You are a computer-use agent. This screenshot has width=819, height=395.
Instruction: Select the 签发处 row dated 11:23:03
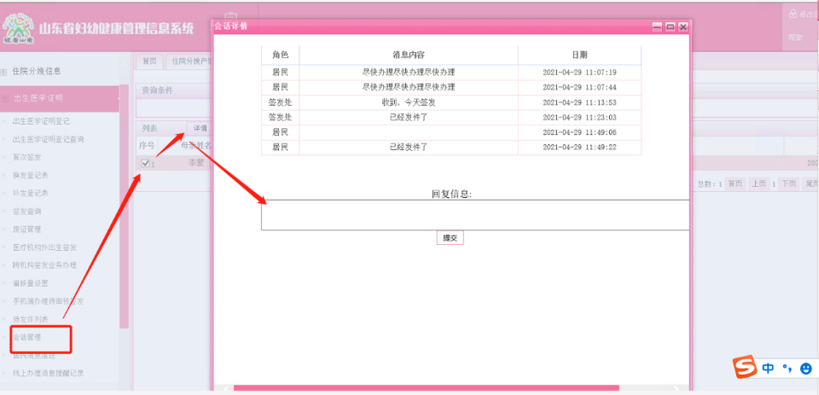[451, 118]
